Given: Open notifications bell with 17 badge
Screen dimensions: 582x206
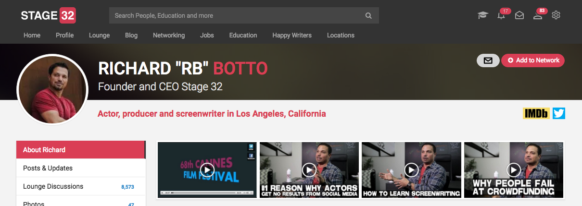Looking at the screenshot, I should [x=502, y=14].
